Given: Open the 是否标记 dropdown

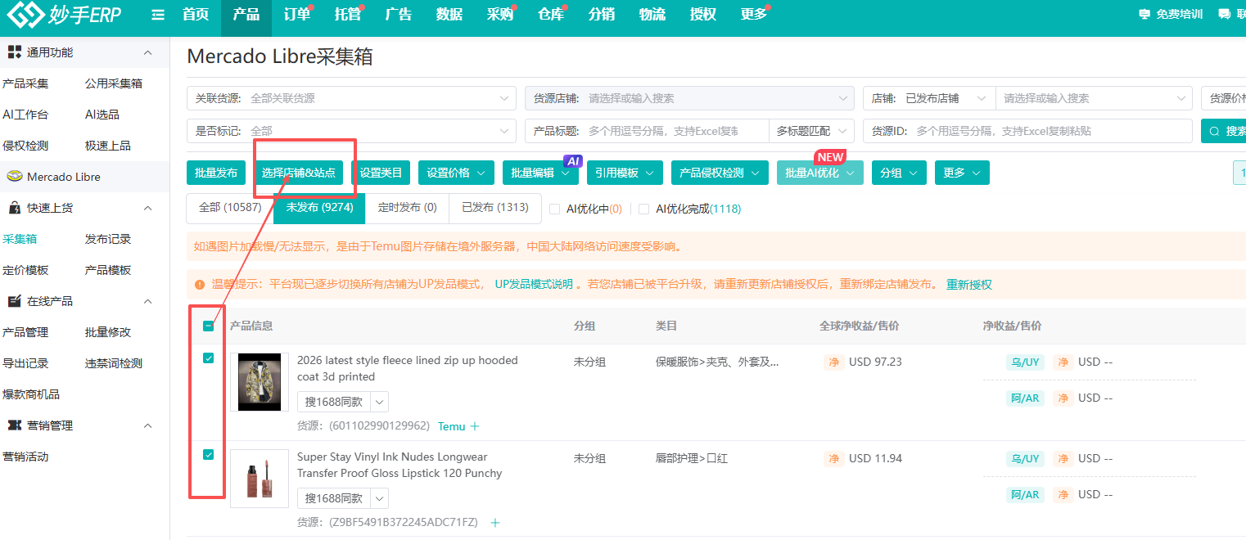Looking at the screenshot, I should click(351, 131).
